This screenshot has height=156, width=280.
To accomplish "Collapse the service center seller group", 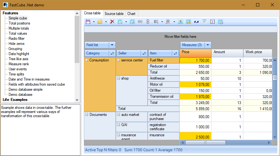I will coord(118,60).
